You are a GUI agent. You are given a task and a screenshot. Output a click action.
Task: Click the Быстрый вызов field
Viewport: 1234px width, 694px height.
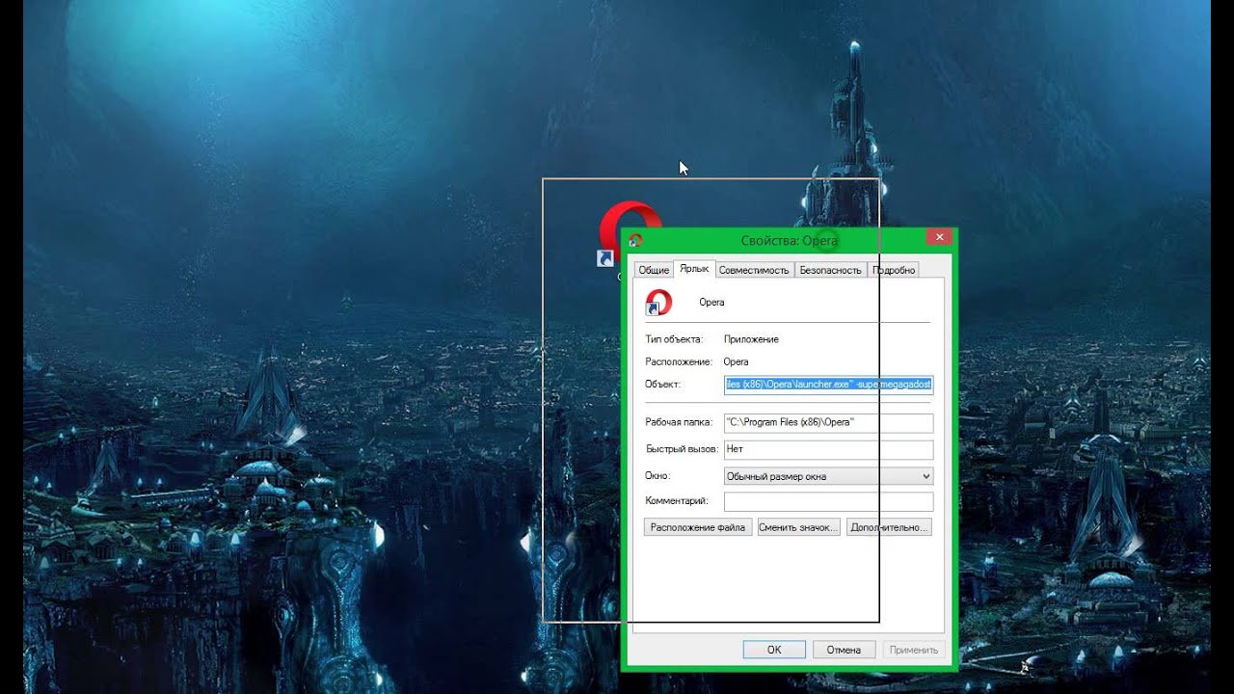(x=828, y=449)
